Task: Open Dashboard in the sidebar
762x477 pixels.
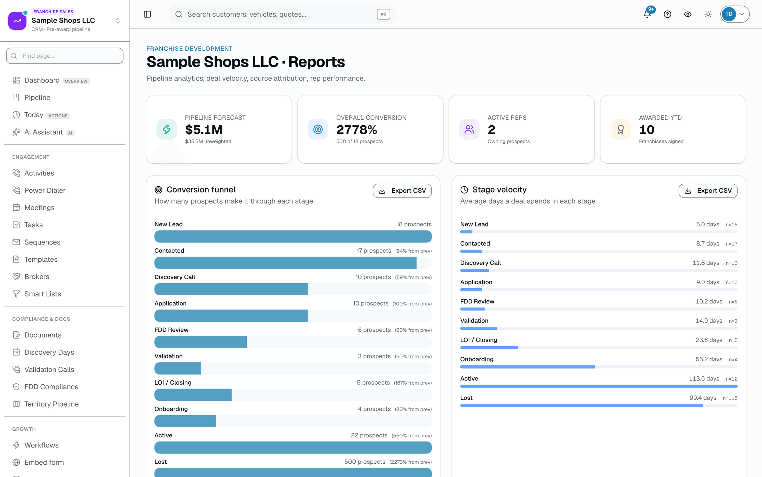Action: [x=65, y=81]
